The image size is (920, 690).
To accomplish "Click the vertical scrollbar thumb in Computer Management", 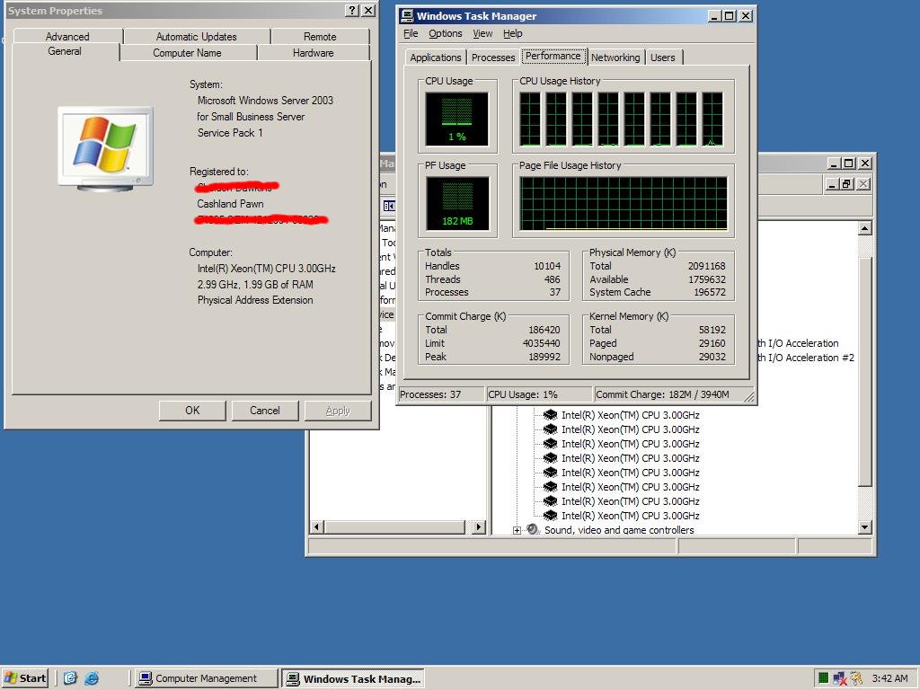I will tap(865, 372).
